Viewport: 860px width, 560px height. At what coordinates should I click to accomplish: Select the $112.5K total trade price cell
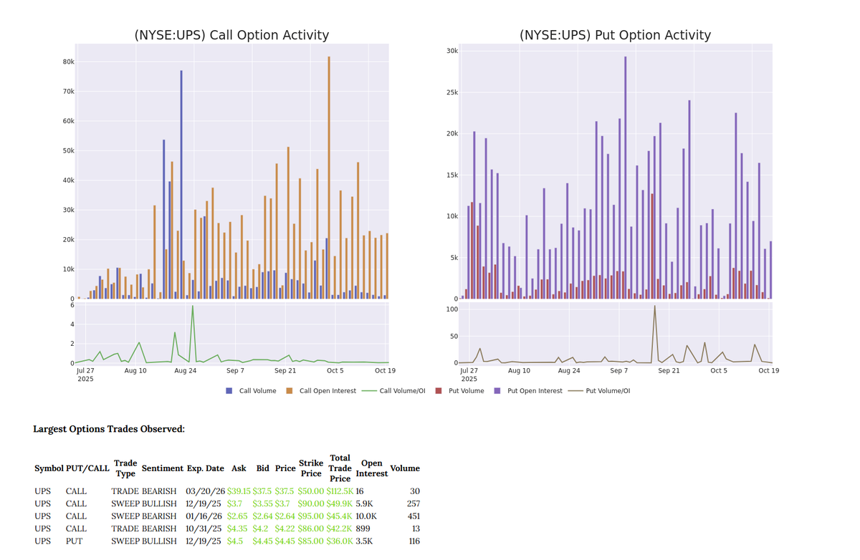click(340, 491)
